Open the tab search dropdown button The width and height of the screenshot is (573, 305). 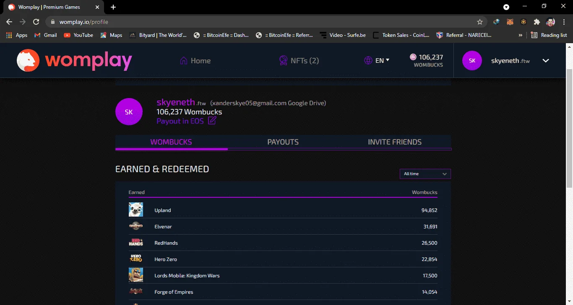(506, 7)
